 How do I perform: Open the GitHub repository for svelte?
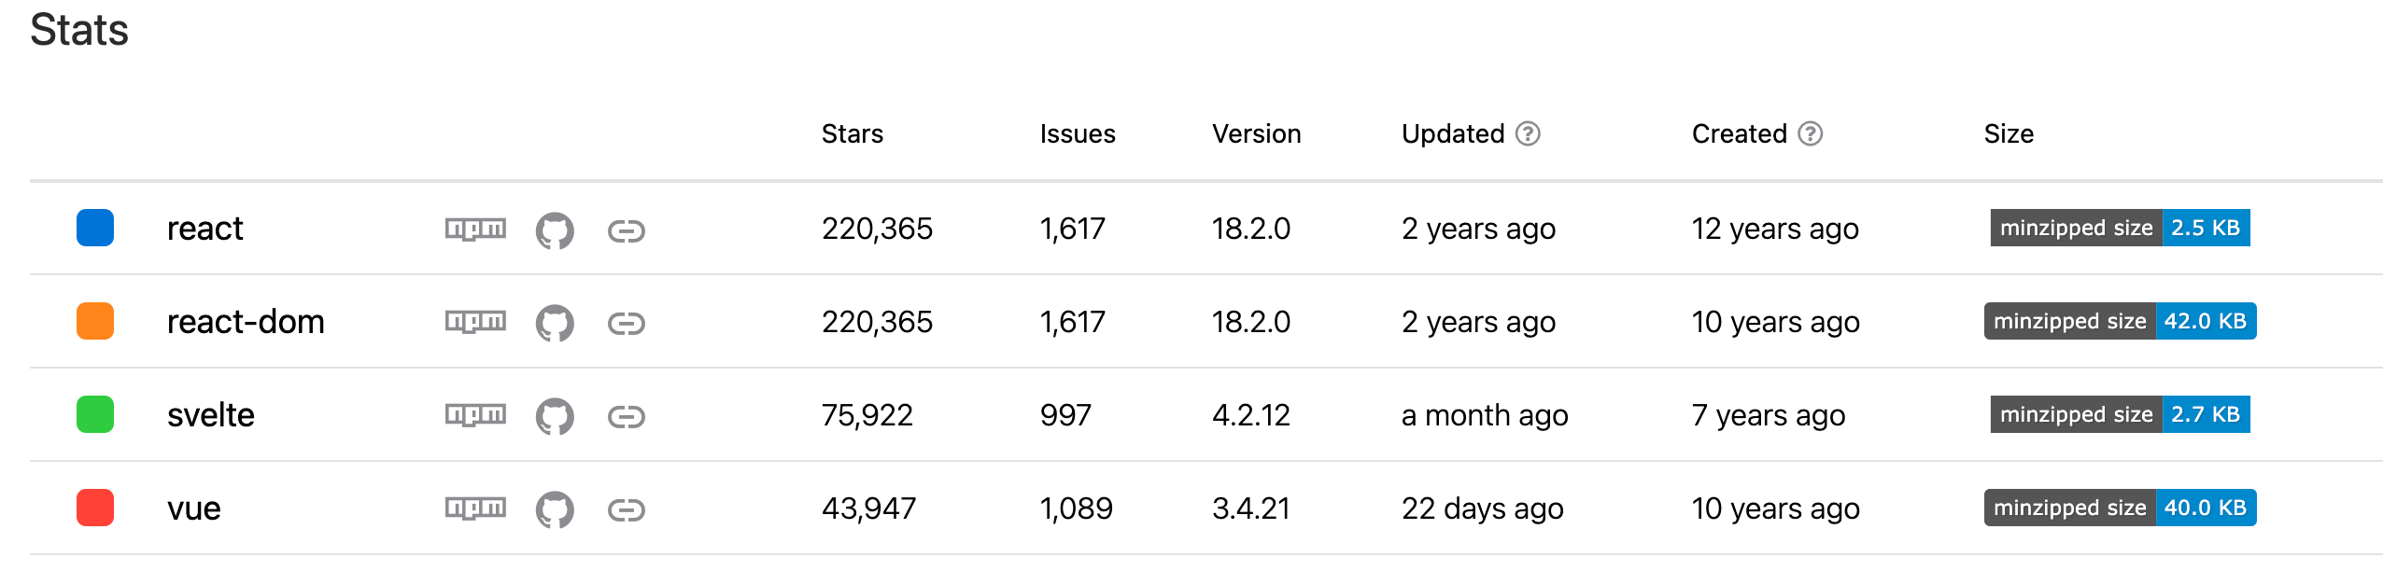pos(555,416)
